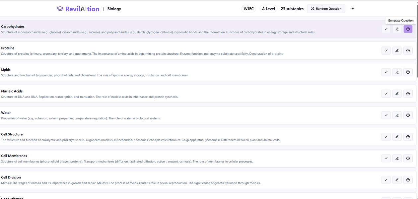Select the Proteins subtopic title
Image resolution: width=418 pixels, height=199 pixels.
point(8,48)
